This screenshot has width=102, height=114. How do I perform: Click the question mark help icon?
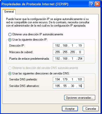(91, 4)
